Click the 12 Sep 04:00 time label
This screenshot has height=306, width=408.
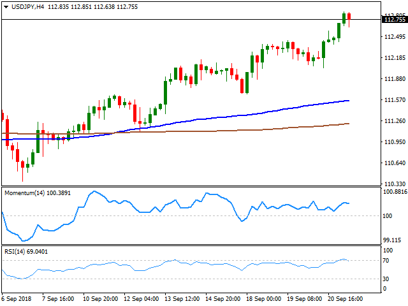[x=142, y=299]
